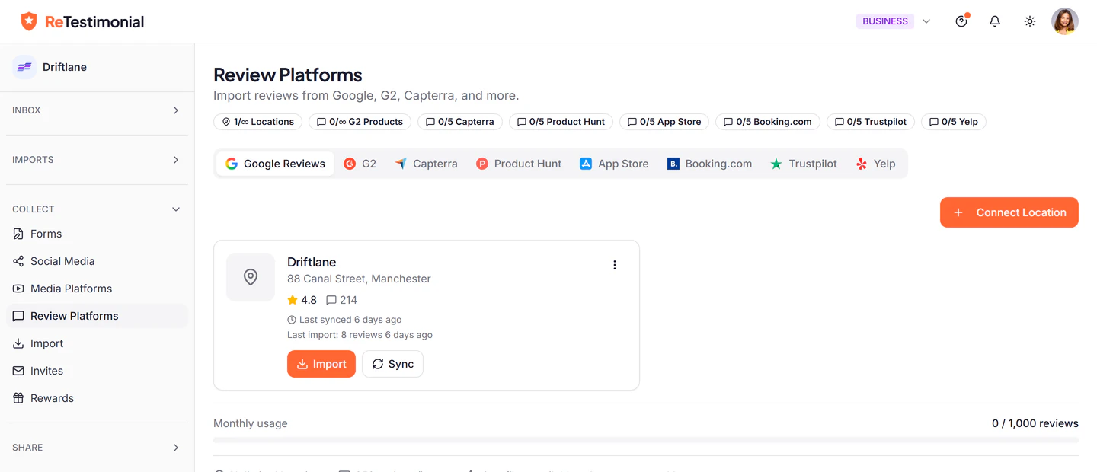Open BUSINESS plan dropdown
Viewport: 1097px width, 472px height.
click(x=894, y=21)
